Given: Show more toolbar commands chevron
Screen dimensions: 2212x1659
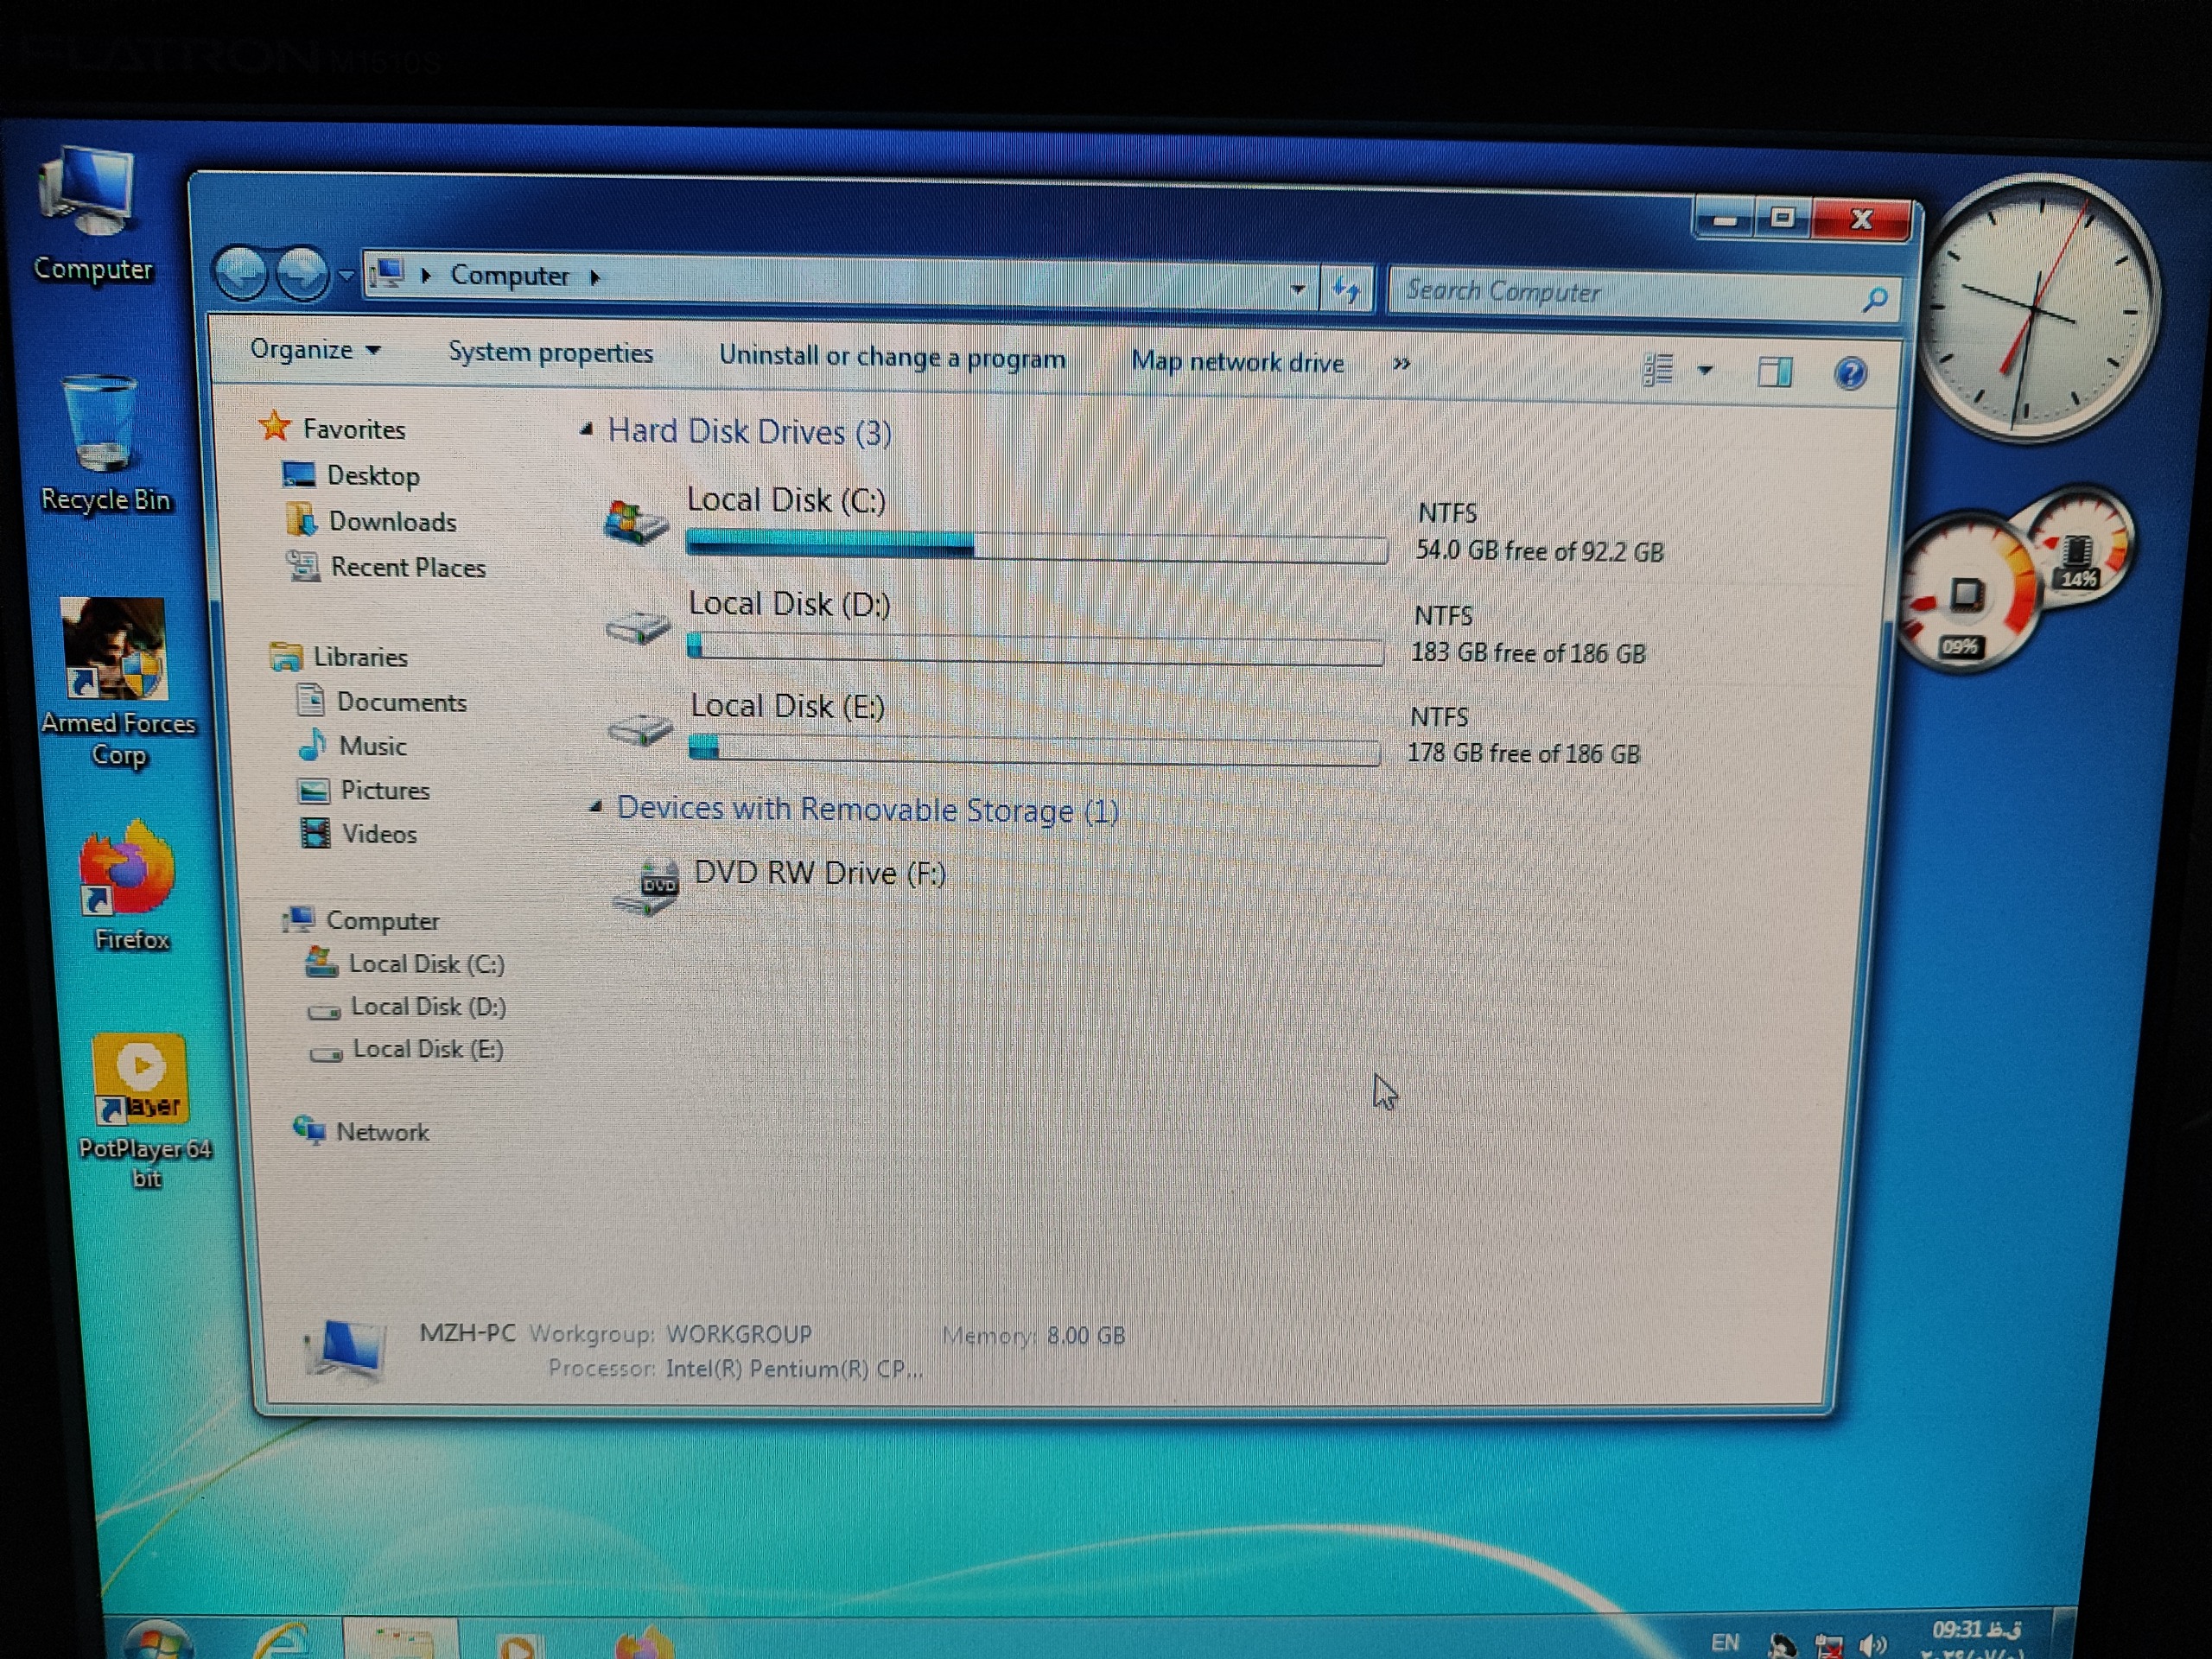Looking at the screenshot, I should [x=1401, y=364].
